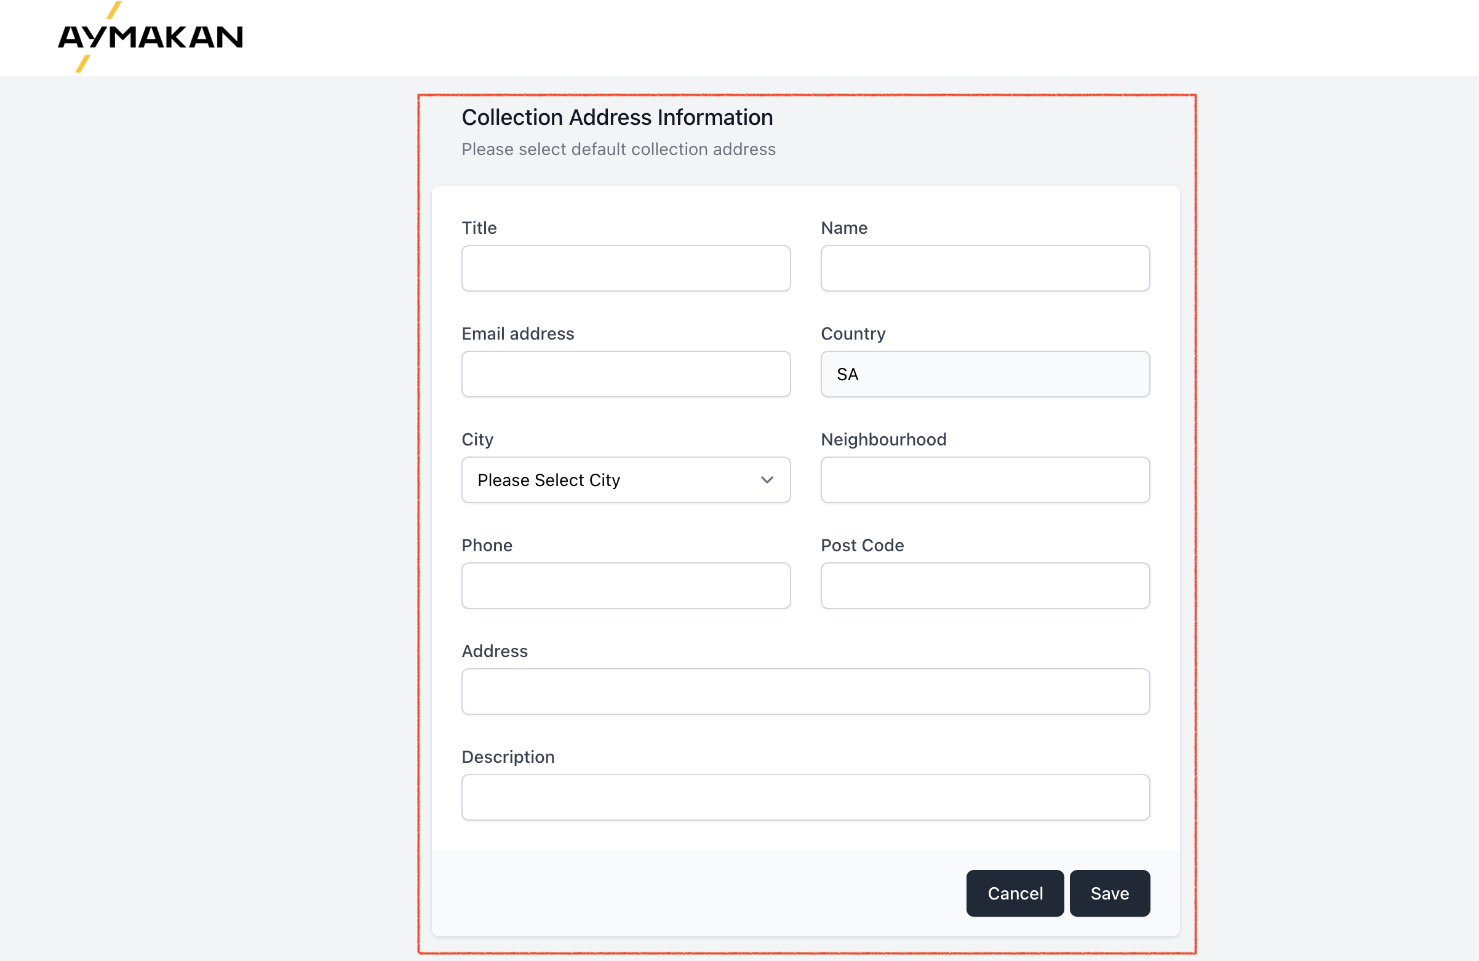Click the Post Code label
Image resolution: width=1479 pixels, height=961 pixels.
862,545
